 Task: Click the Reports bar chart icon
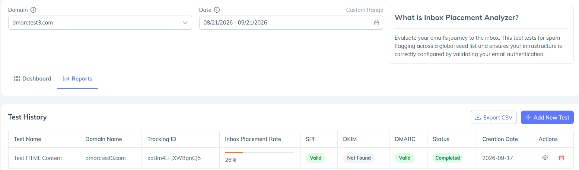pyautogui.click(x=66, y=79)
